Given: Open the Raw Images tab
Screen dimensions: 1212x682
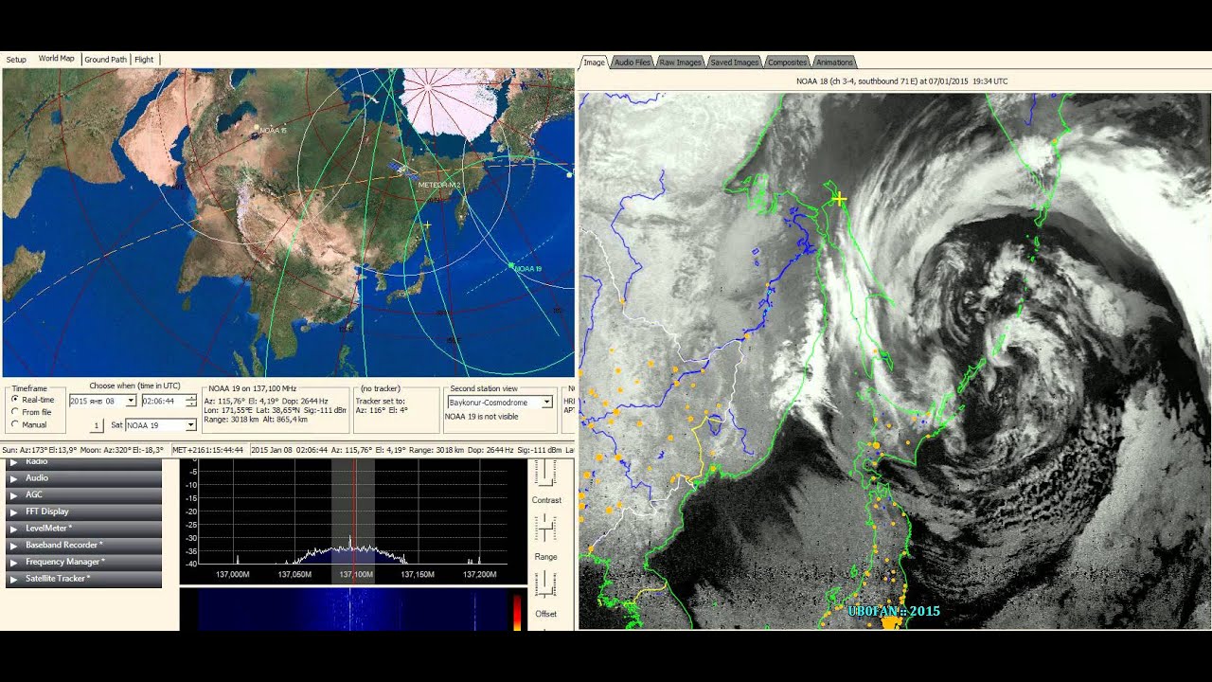Looking at the screenshot, I should pos(680,63).
